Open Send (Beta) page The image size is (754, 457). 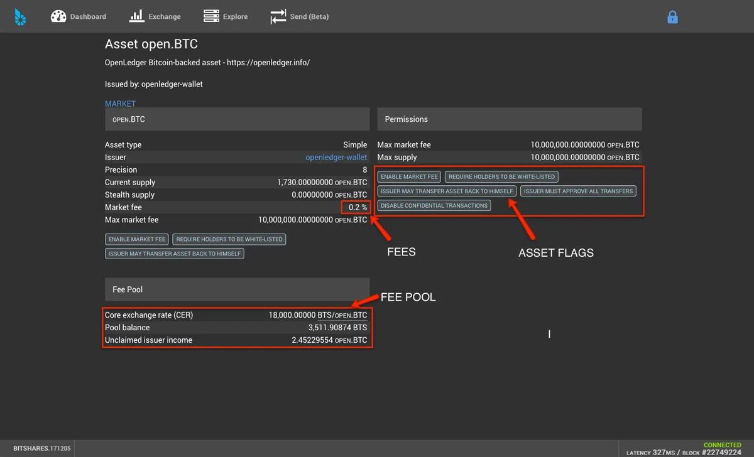coord(309,16)
